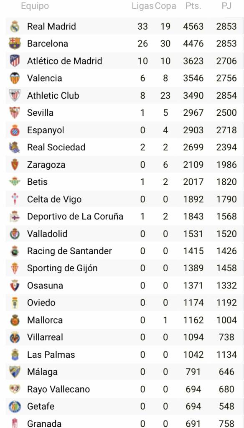Open the Celta de Vigo team entry
The image size is (244, 428).
click(54, 199)
